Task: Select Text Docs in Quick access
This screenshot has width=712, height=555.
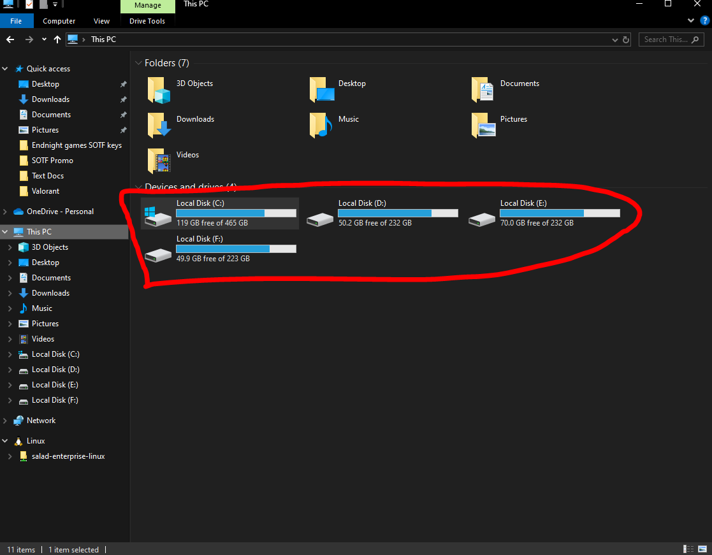Action: pyautogui.click(x=48, y=176)
